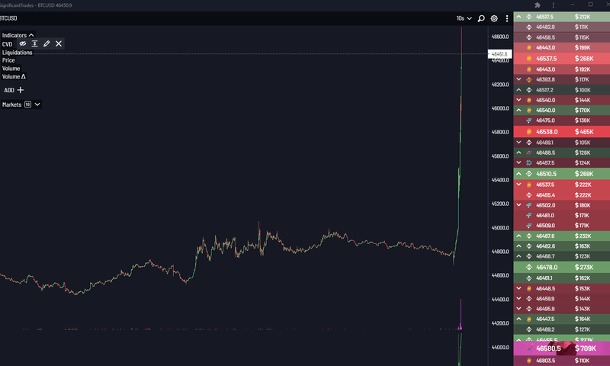The width and height of the screenshot is (610, 366).
Task: Click the $192K trade amount
Action: click(x=583, y=69)
